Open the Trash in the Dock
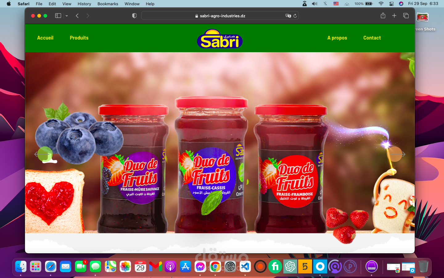The height and width of the screenshot is (278, 444). point(423,266)
